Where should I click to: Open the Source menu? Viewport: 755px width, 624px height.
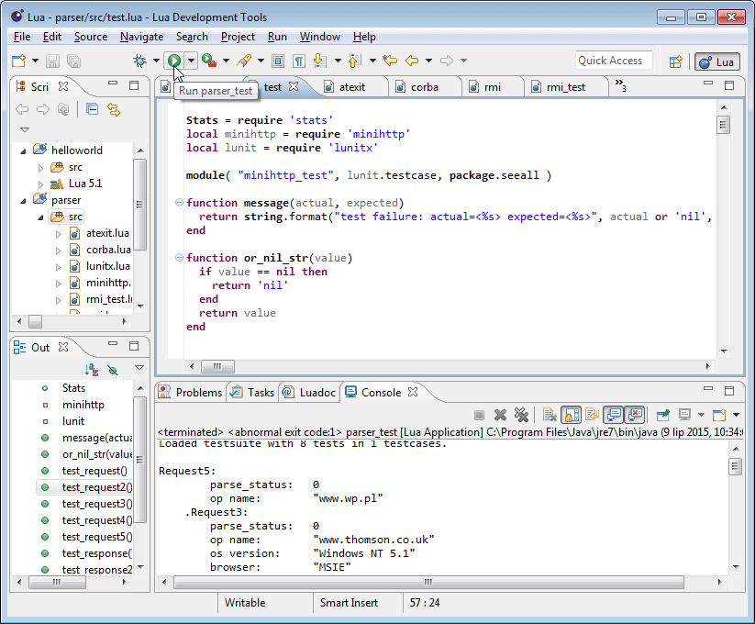tap(91, 37)
